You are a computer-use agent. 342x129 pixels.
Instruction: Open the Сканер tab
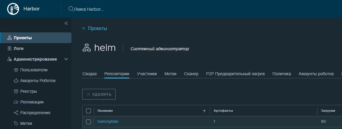(x=191, y=74)
